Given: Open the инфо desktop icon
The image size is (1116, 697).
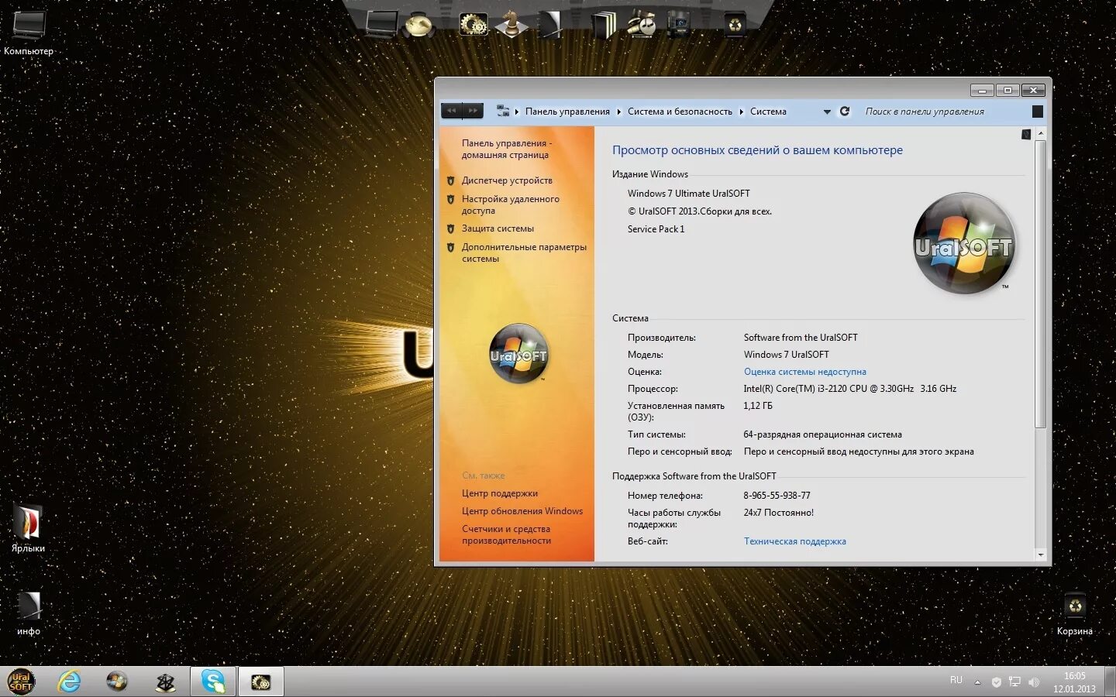Looking at the screenshot, I should click(x=29, y=613).
